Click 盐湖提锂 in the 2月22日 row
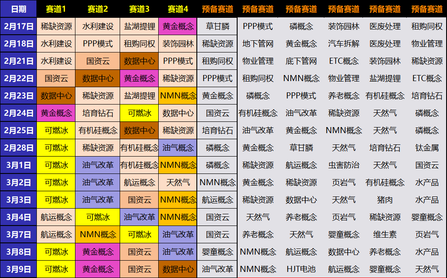The height and width of the screenshot is (278, 447). [x=385, y=78]
